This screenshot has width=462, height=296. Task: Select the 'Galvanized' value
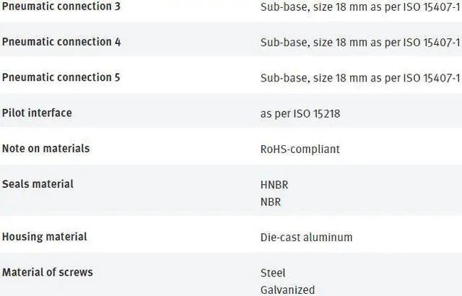point(287,290)
